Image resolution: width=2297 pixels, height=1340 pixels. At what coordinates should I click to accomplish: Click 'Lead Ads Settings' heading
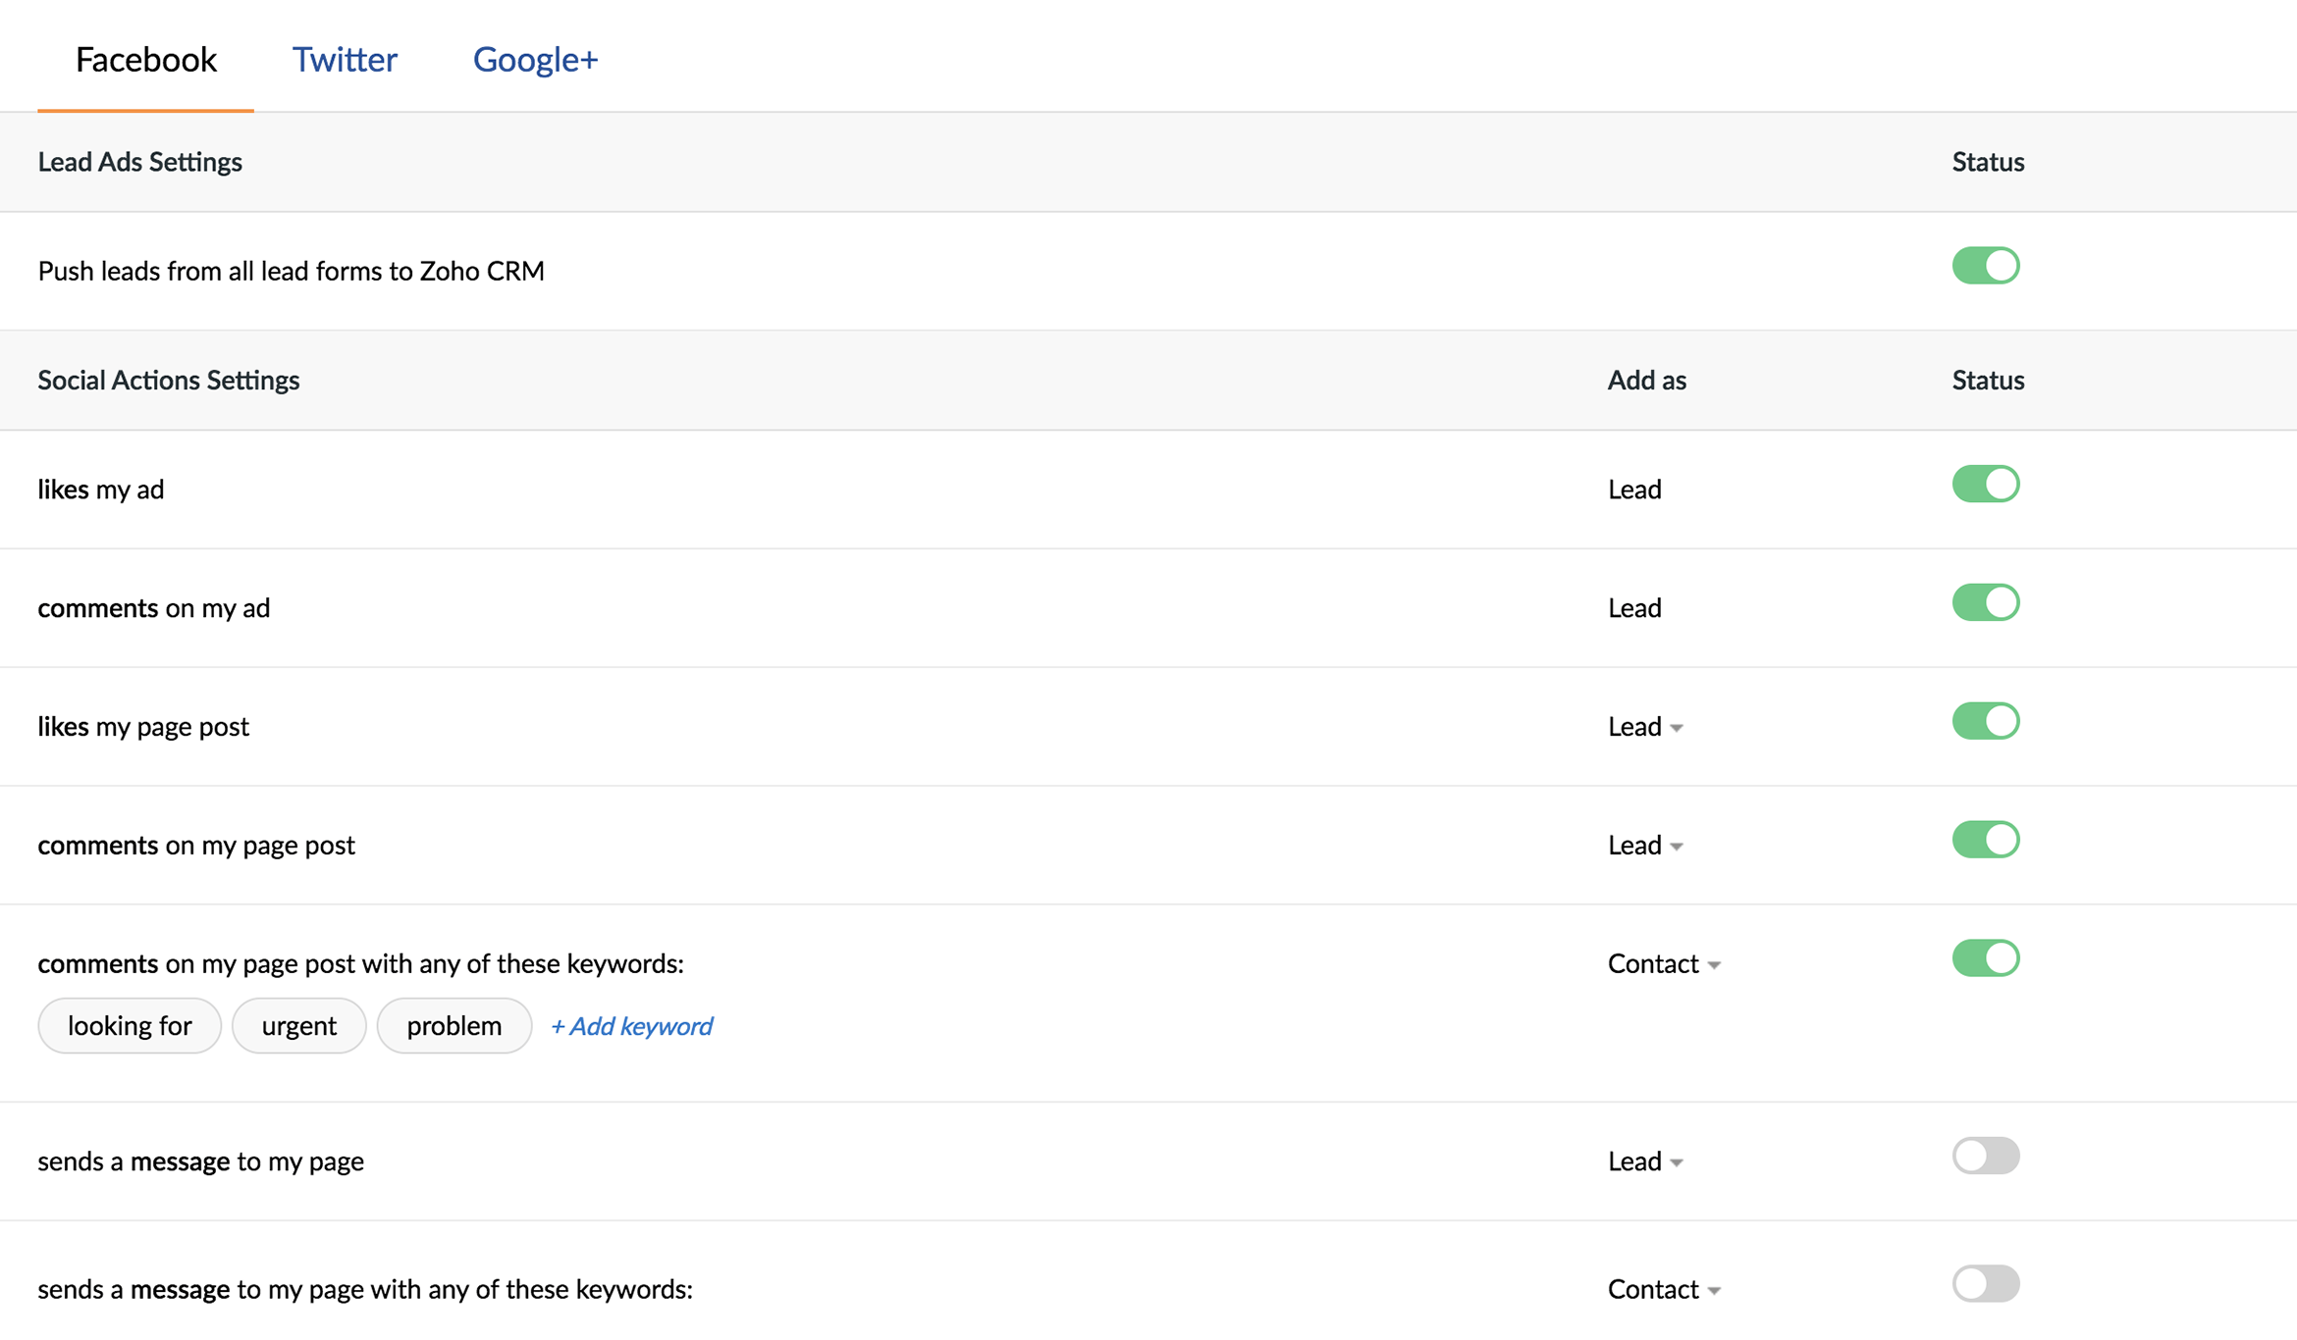139,162
